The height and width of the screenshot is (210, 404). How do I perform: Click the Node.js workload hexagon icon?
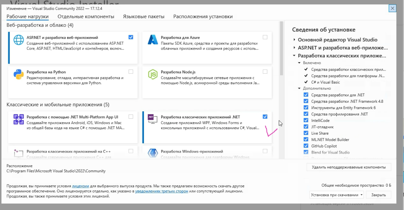(x=153, y=74)
